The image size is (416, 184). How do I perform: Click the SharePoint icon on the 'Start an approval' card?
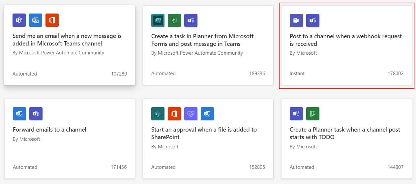[158, 114]
